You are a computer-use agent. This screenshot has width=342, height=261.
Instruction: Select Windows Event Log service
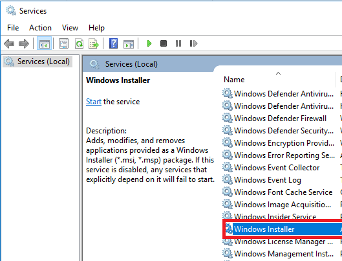tap(268, 180)
